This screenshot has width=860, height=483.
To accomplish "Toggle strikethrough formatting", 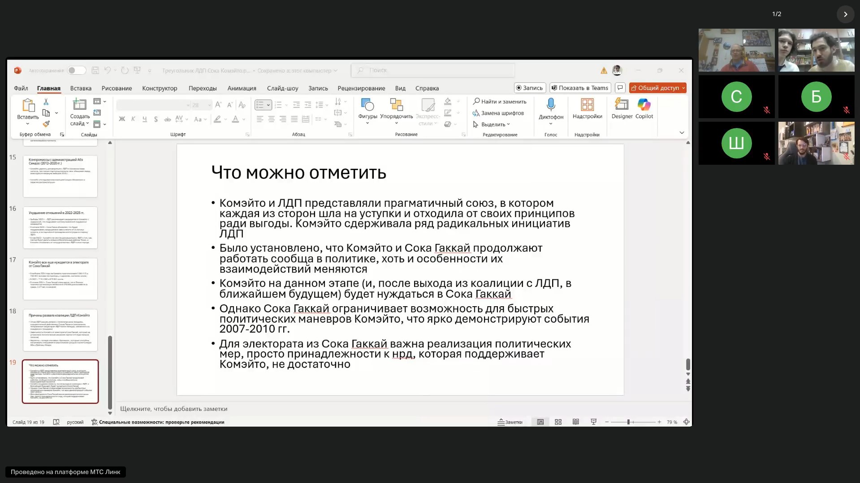I will (x=167, y=119).
